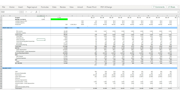
Task: Click the dic.-30 date header cell
Action: (x=120, y=18)
